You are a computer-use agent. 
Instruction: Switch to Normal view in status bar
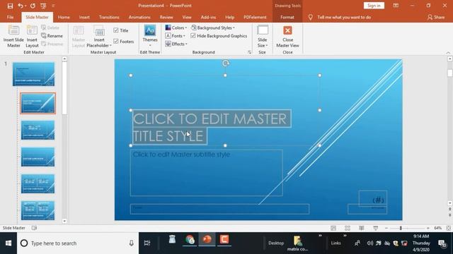[x=333, y=228]
